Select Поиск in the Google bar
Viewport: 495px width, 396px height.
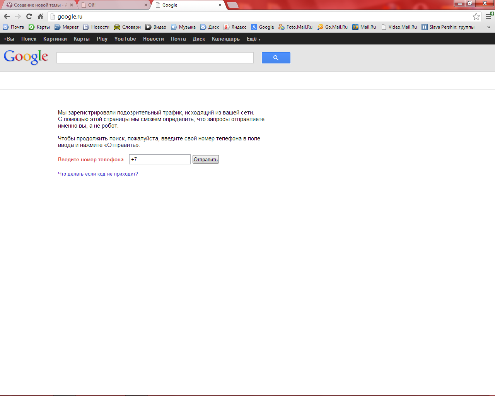pos(29,39)
